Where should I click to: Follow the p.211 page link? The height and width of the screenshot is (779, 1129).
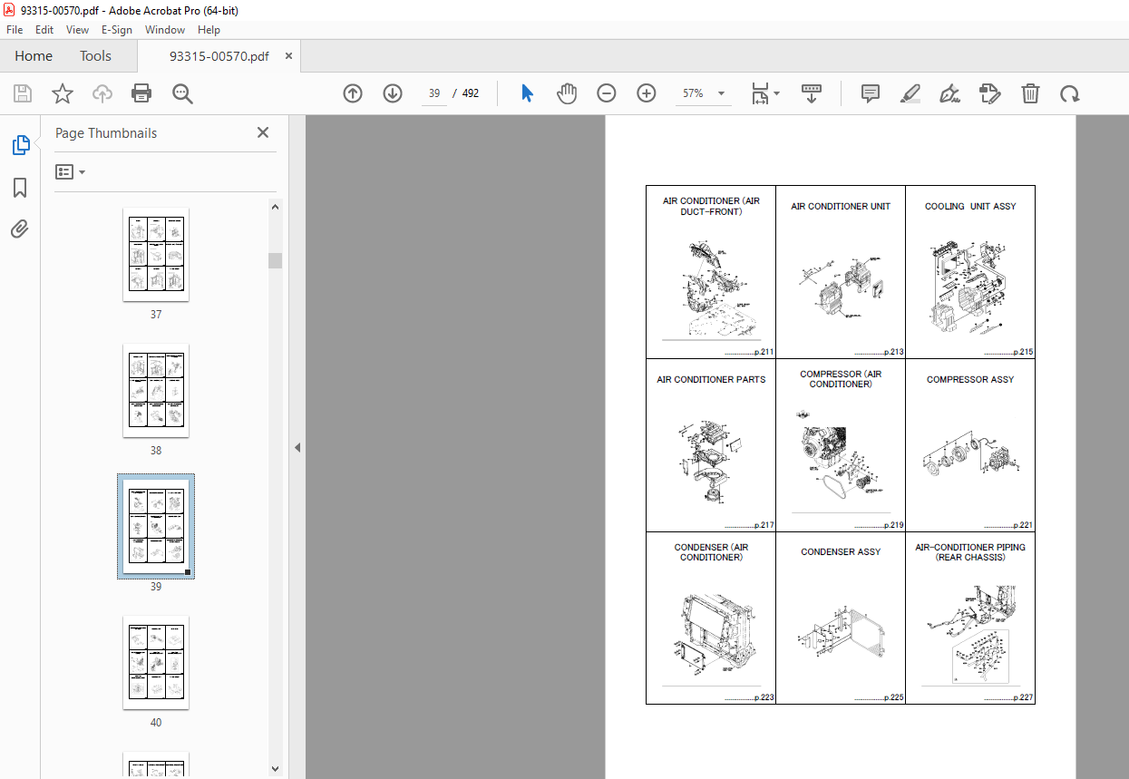[749, 352]
